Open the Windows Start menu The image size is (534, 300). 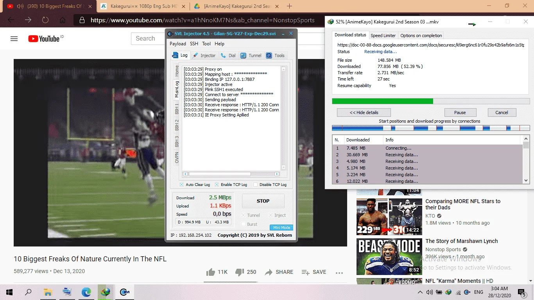click(9, 292)
